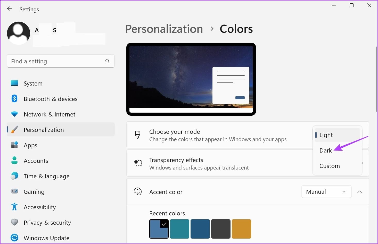The height and width of the screenshot is (244, 378).
Task: Select the dark gray color swatch
Action: pyautogui.click(x=221, y=229)
